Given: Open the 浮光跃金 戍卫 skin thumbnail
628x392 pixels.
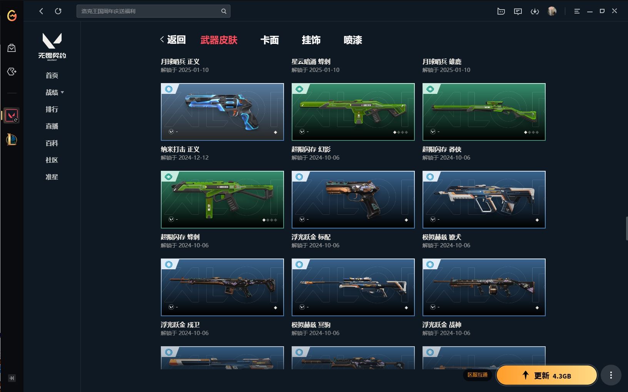Looking at the screenshot, I should 222,287.
